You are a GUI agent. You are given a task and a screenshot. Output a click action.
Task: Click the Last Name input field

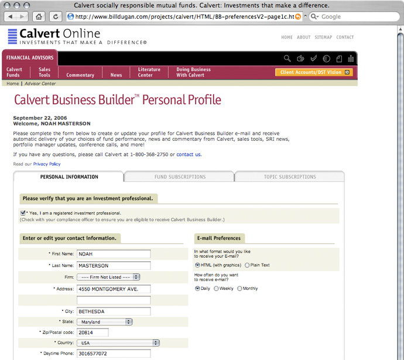[114, 266]
